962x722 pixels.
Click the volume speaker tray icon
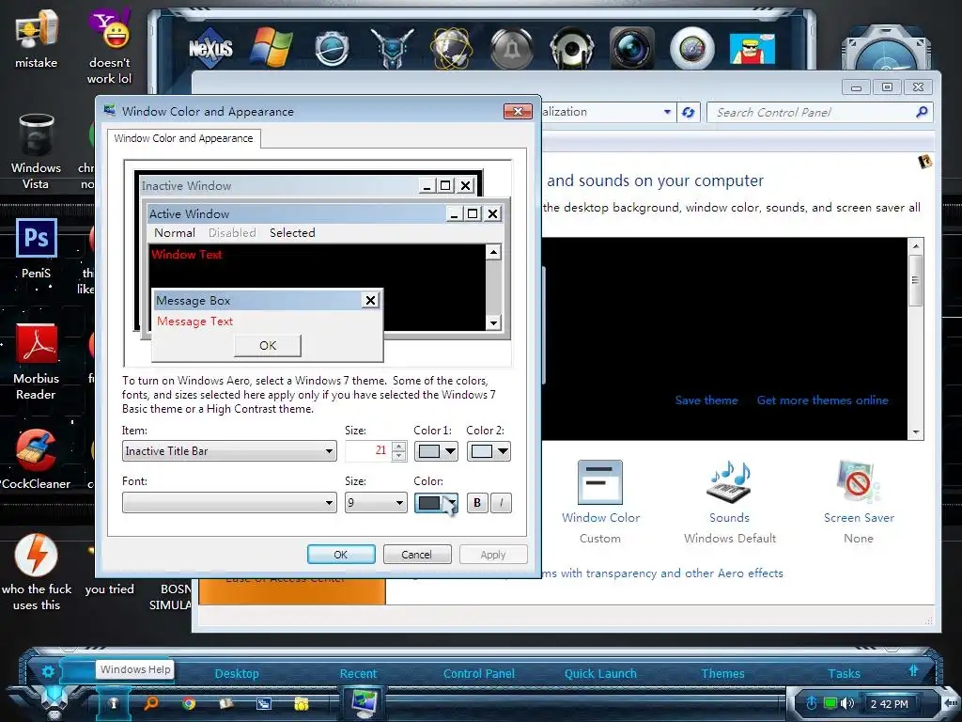coord(847,703)
